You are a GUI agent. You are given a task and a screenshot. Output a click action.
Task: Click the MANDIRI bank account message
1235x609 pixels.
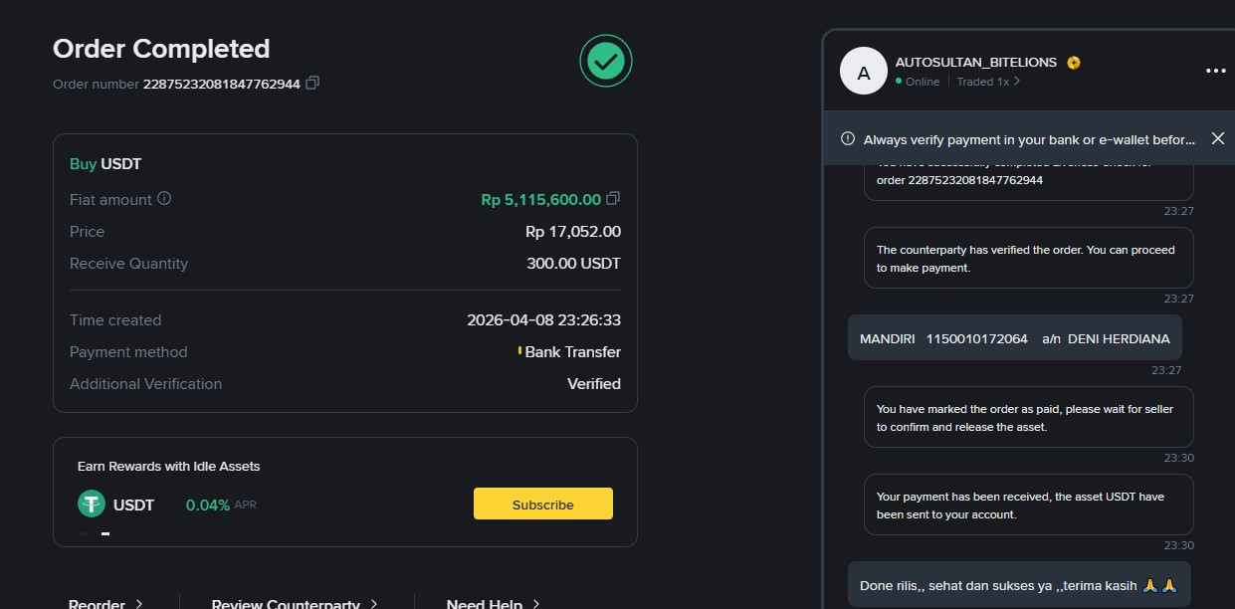point(1014,338)
